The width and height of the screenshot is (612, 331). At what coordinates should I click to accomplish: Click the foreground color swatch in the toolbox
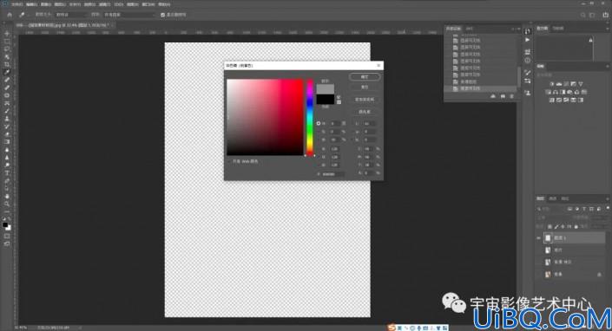5,225
